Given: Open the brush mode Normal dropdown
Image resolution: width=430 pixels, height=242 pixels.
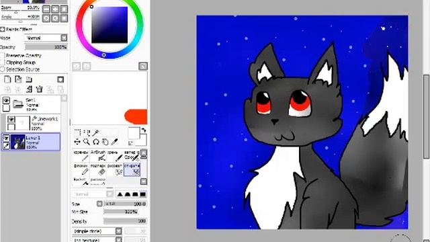Looking at the screenshot, I should coord(93,194).
